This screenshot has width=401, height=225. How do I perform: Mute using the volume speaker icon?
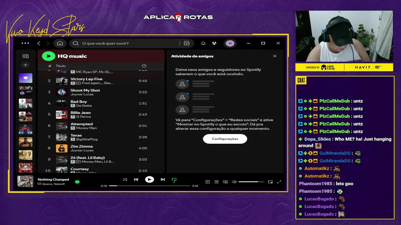234,182
